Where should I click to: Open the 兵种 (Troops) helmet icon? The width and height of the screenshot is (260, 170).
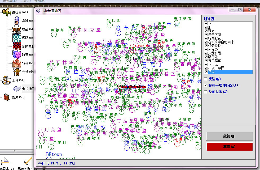(17, 20)
